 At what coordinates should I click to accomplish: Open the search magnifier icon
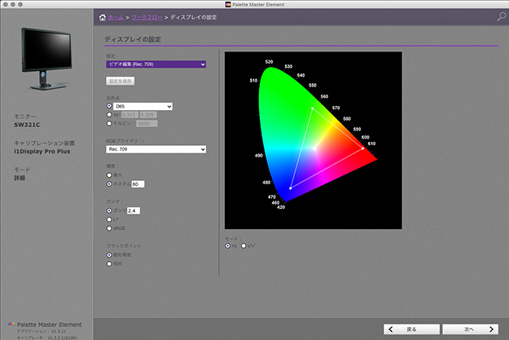(501, 16)
